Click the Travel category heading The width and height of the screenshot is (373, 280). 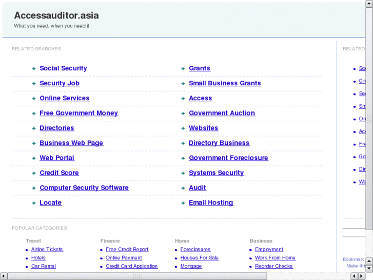[x=33, y=241]
